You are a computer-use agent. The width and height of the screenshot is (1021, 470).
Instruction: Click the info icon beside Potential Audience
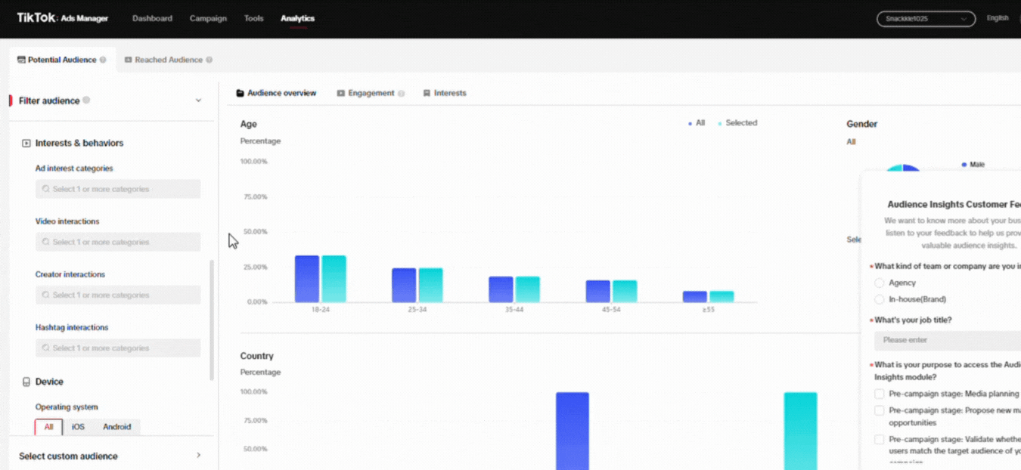103,60
